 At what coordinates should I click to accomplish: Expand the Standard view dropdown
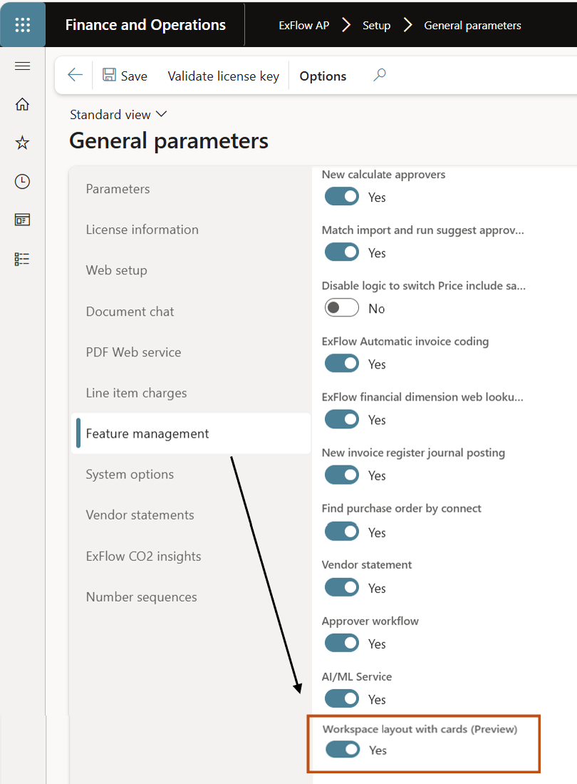tap(118, 115)
